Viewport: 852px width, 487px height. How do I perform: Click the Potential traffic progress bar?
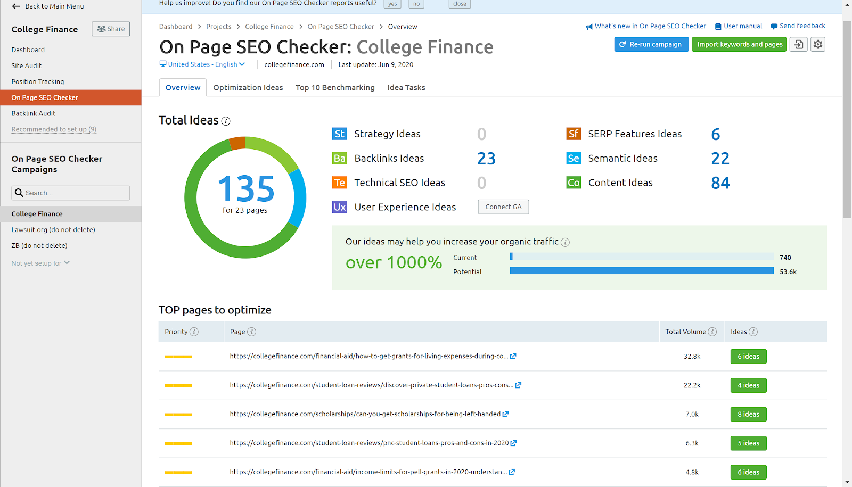(x=642, y=271)
